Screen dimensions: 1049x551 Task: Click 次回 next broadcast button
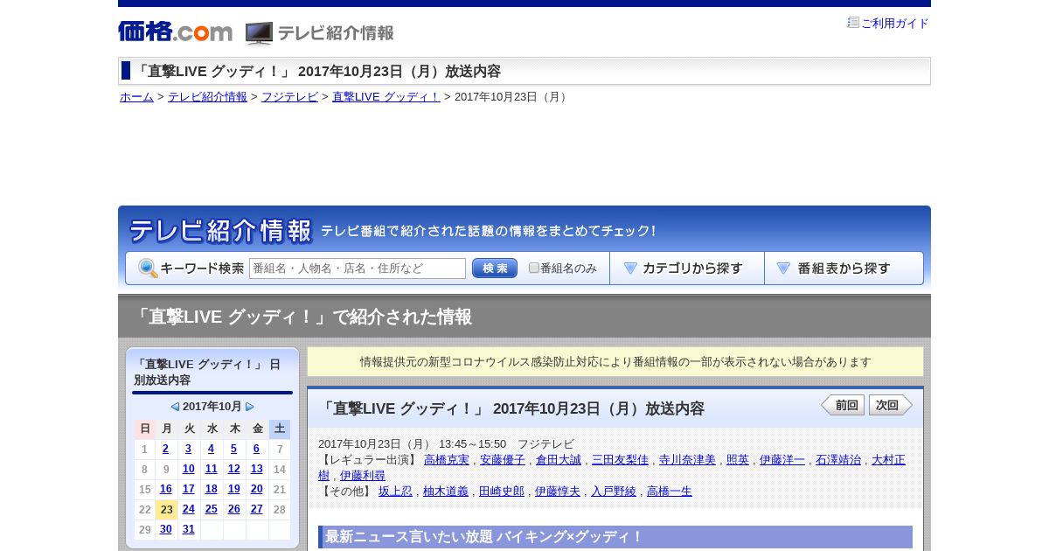891,405
